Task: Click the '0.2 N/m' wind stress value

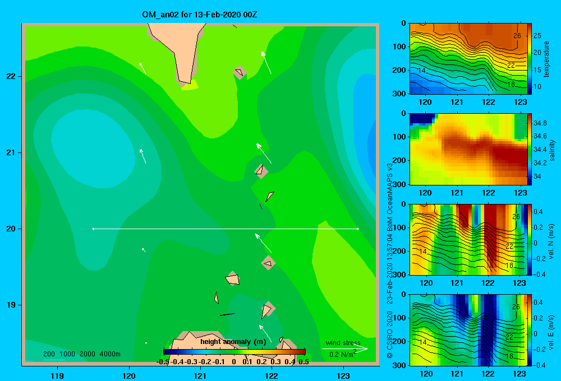Action: click(x=341, y=355)
